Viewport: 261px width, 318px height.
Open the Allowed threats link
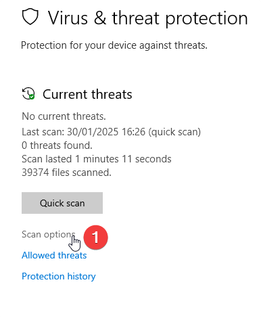click(x=54, y=255)
